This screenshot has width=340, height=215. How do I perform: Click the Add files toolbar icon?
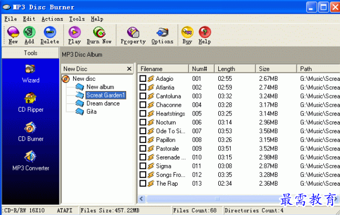29,32
